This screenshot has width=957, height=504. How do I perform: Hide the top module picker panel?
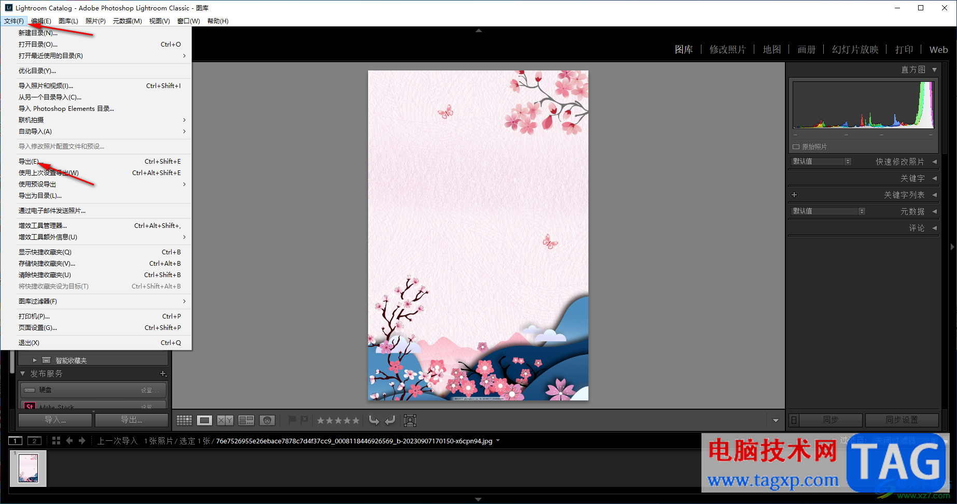[x=478, y=31]
